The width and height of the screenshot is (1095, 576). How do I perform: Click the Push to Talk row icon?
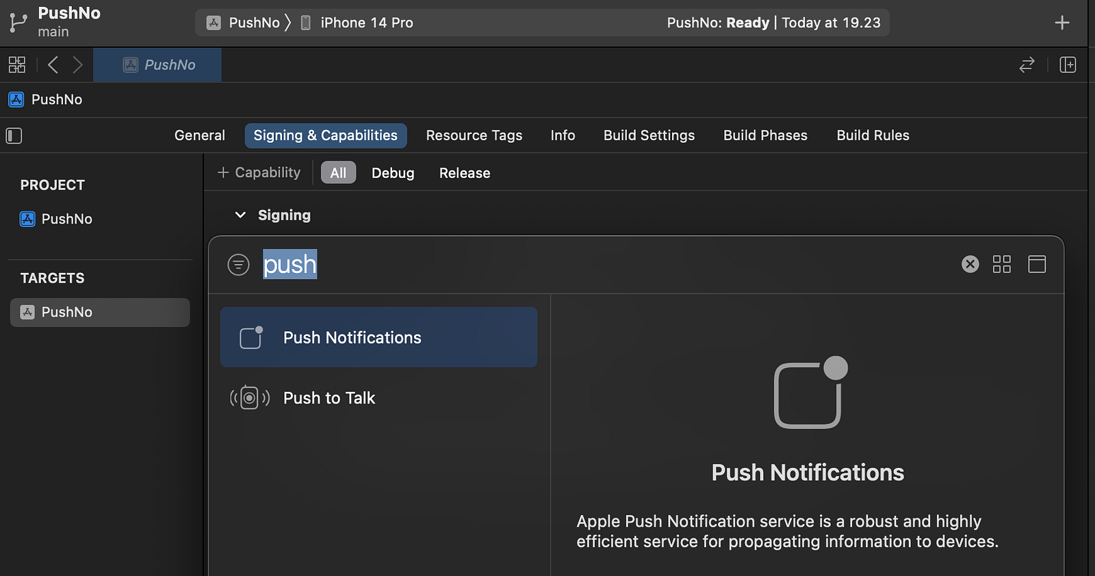(x=250, y=397)
